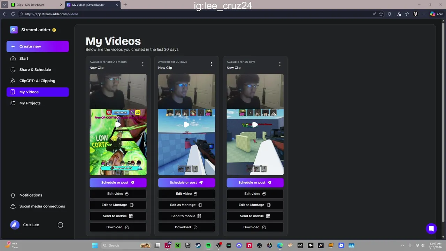
Task: Edit video for the third clip
Action: pos(255,194)
